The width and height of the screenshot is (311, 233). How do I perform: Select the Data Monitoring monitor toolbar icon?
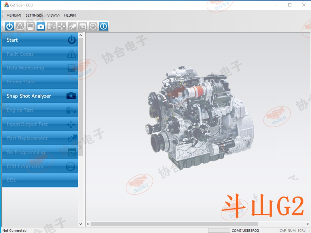point(30,26)
